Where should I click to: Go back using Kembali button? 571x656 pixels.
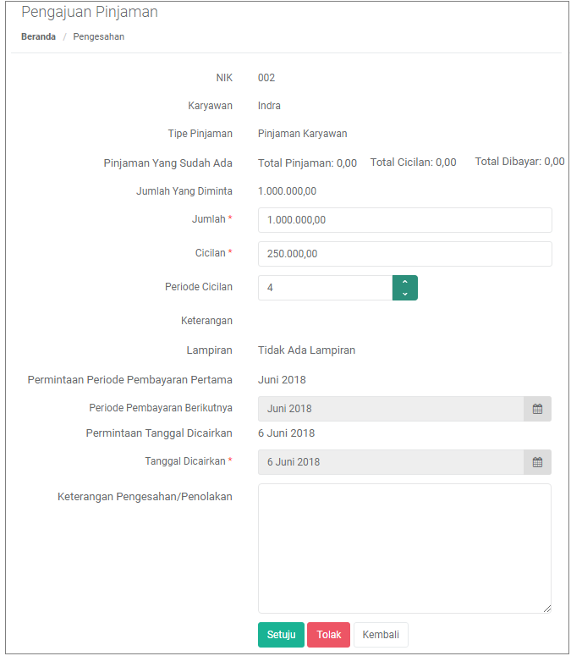(x=381, y=635)
